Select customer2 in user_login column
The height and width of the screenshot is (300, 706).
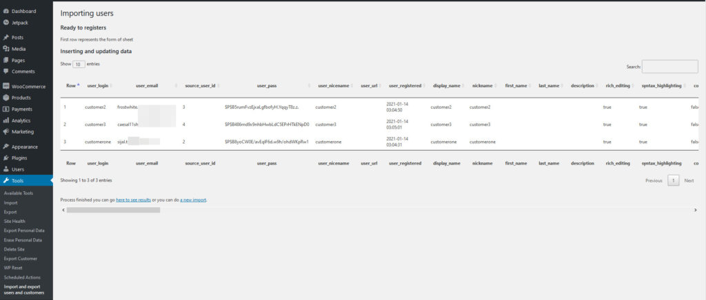pos(95,107)
